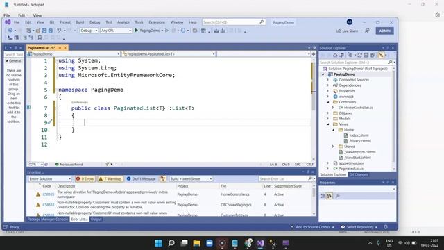Expand the DBLayer folder
This screenshot has height=250, width=444.
click(x=328, y=113)
